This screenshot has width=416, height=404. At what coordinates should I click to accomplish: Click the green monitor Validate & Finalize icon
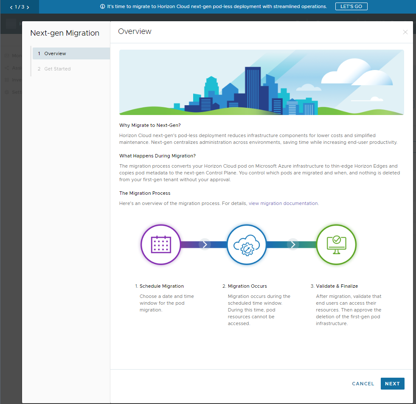(336, 244)
